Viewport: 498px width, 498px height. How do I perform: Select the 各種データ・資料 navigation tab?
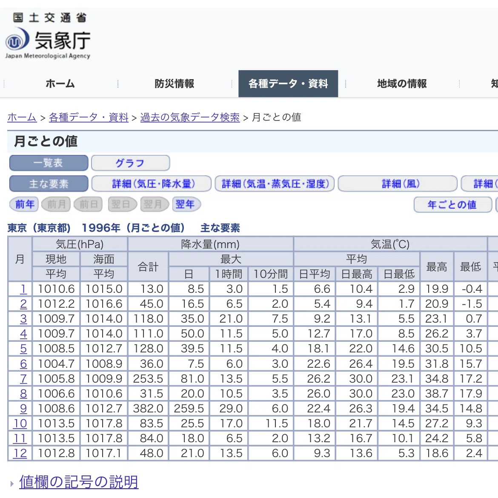pyautogui.click(x=288, y=83)
